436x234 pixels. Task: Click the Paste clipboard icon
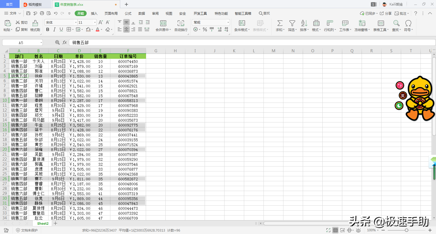click(x=8, y=23)
